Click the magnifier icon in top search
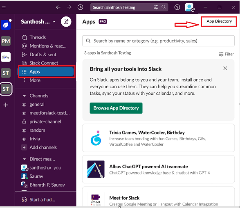Screen dimensions: 240x208 pos(164,7)
